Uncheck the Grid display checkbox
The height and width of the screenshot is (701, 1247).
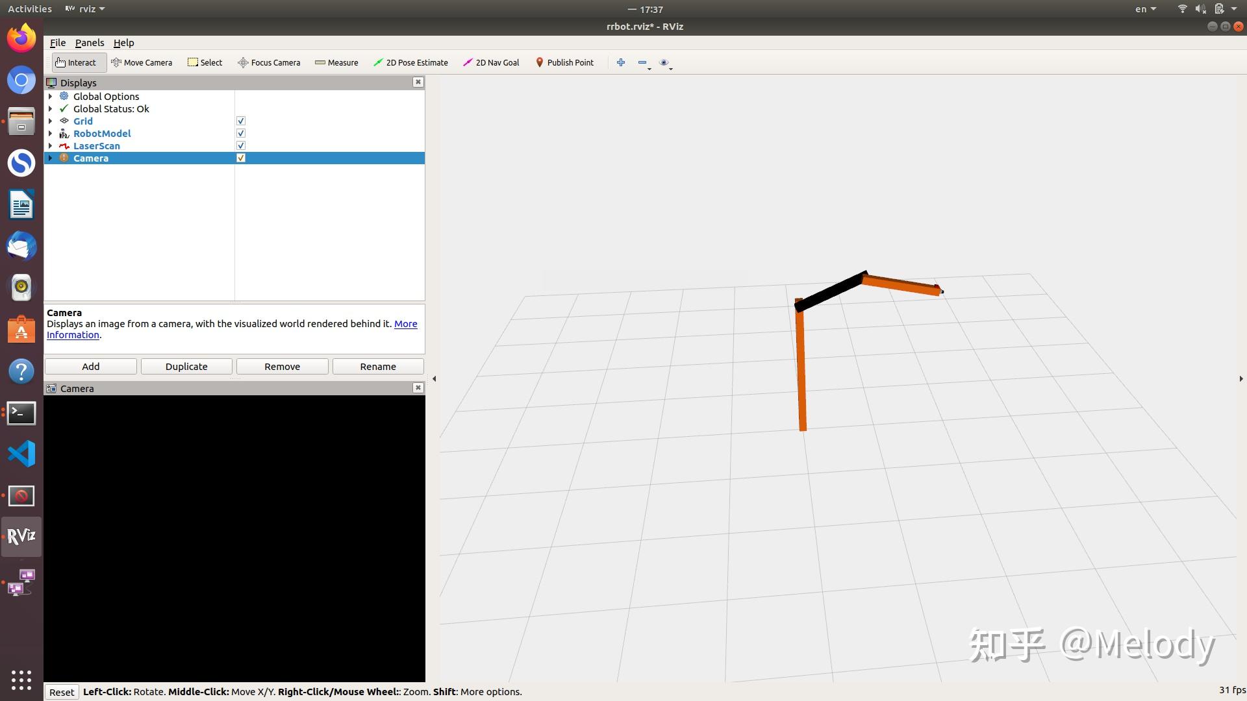coord(241,121)
